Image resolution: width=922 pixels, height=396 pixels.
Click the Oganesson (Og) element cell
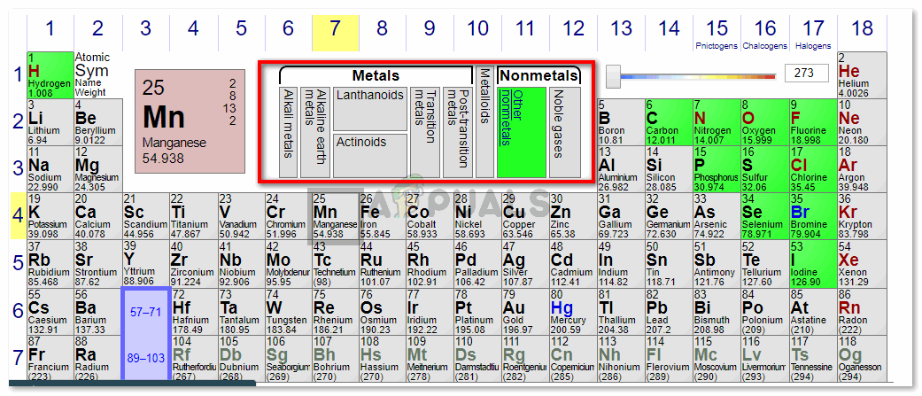860,359
